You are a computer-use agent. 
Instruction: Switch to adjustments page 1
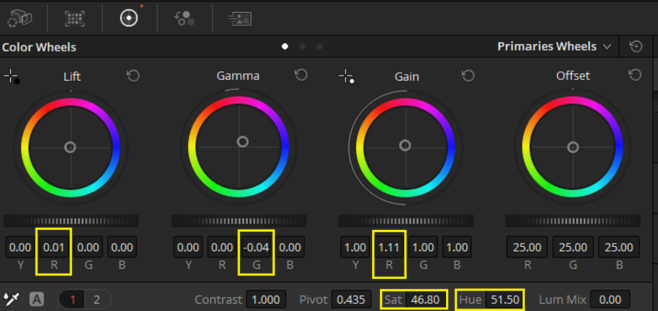coord(72,299)
